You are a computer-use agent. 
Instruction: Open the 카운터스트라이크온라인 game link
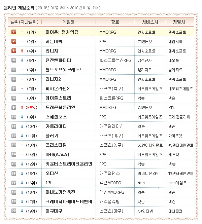coord(69,164)
